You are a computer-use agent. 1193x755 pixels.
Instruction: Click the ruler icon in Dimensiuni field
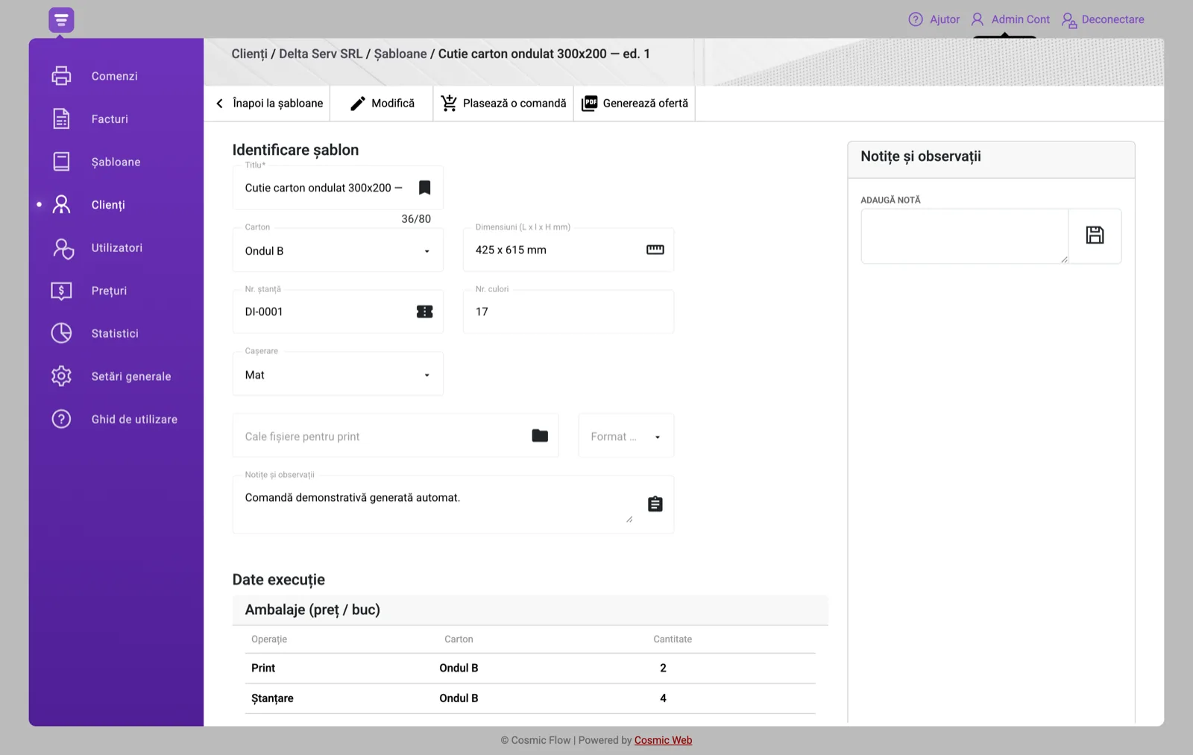pyautogui.click(x=655, y=250)
